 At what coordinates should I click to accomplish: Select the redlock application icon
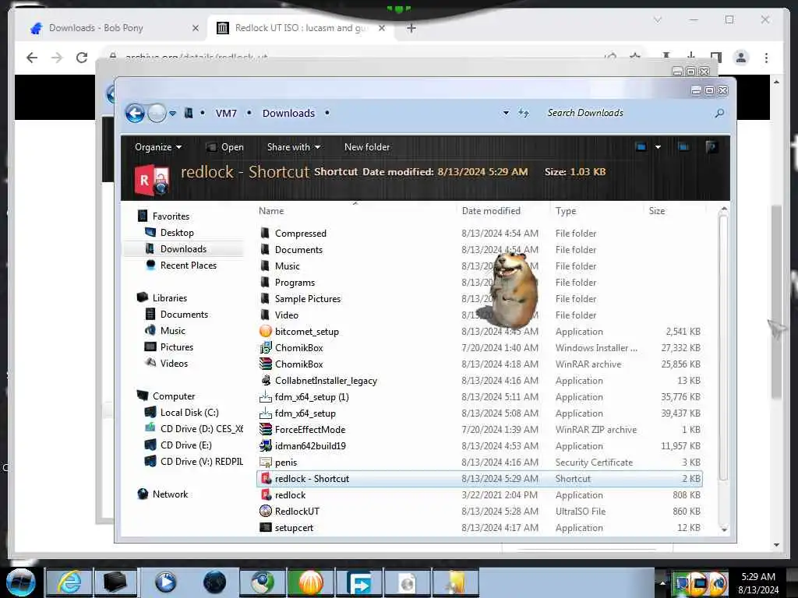click(265, 494)
